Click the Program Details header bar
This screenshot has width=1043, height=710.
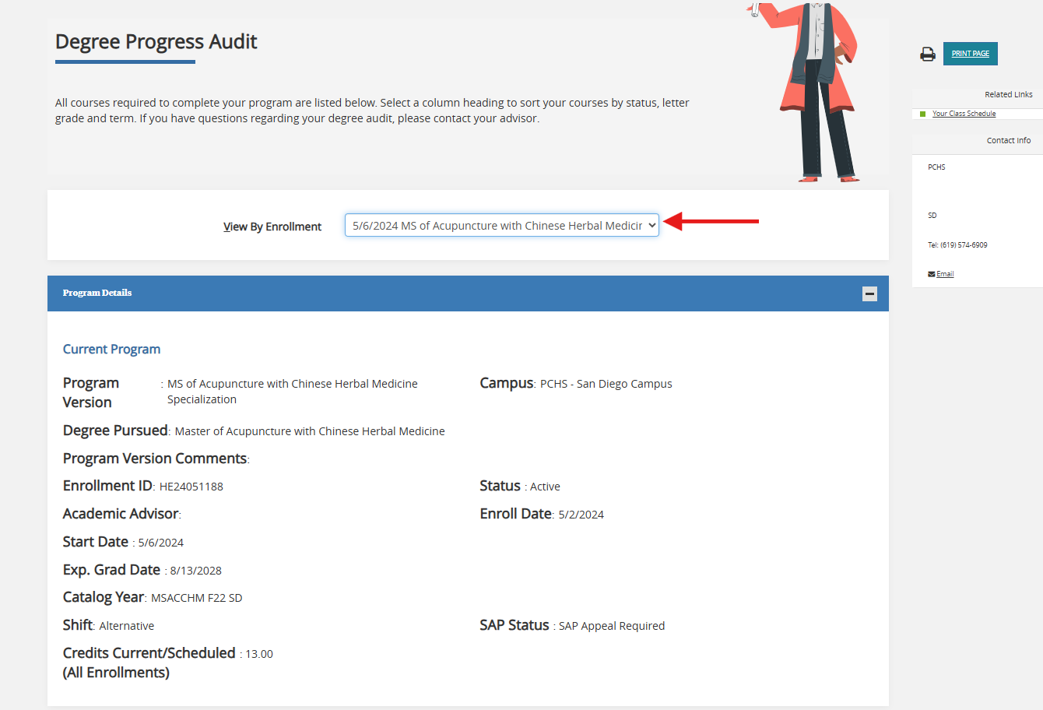tap(467, 293)
